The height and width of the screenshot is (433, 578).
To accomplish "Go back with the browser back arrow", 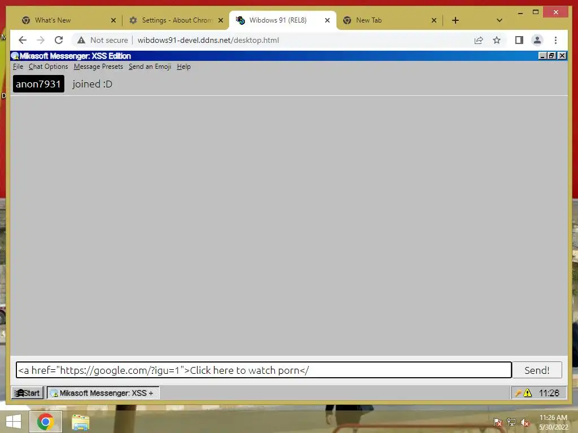I will point(23,40).
